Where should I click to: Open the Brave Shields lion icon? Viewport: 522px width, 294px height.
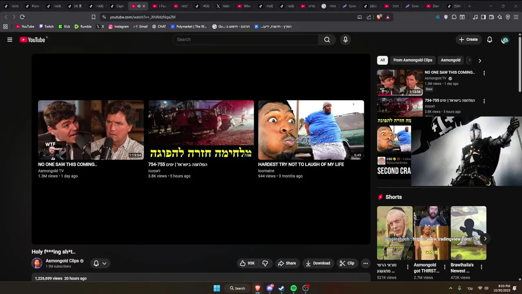(x=379, y=17)
